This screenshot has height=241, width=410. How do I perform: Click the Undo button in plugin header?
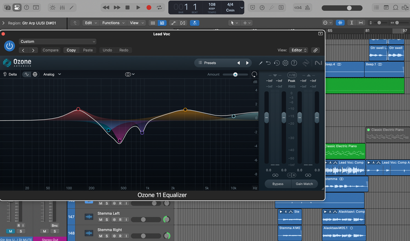coord(107,50)
